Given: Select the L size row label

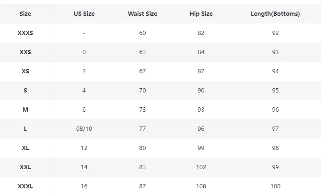Looking at the screenshot, I should pyautogui.click(x=25, y=129).
